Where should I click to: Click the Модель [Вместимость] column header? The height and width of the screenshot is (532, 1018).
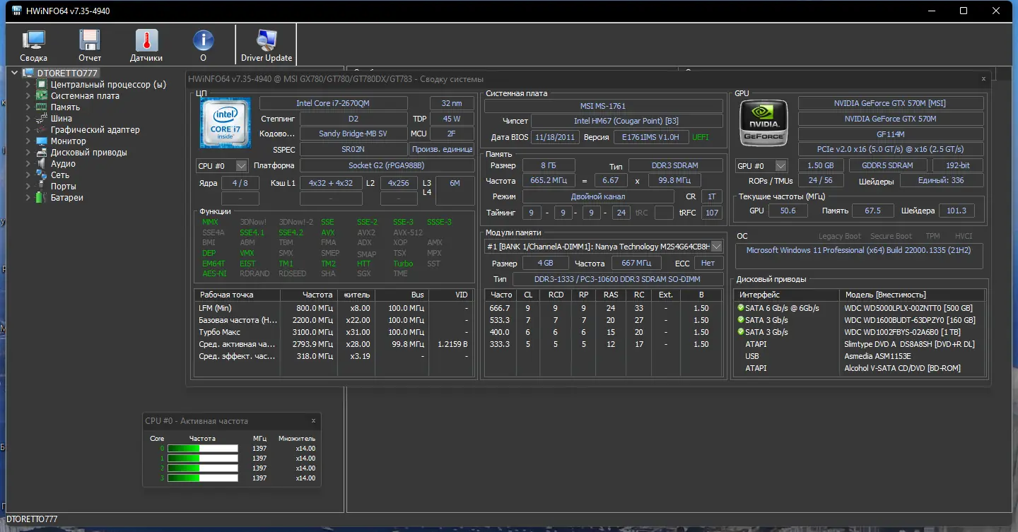click(x=912, y=295)
